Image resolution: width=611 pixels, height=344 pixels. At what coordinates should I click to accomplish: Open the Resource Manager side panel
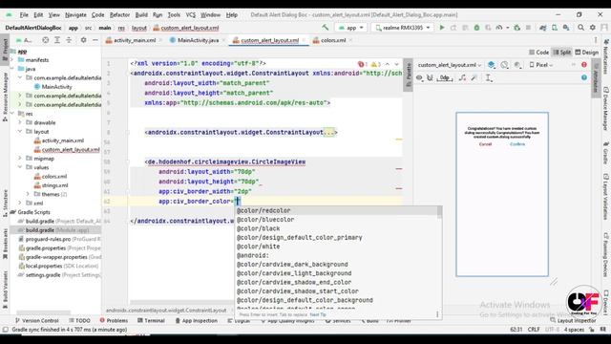[5, 97]
